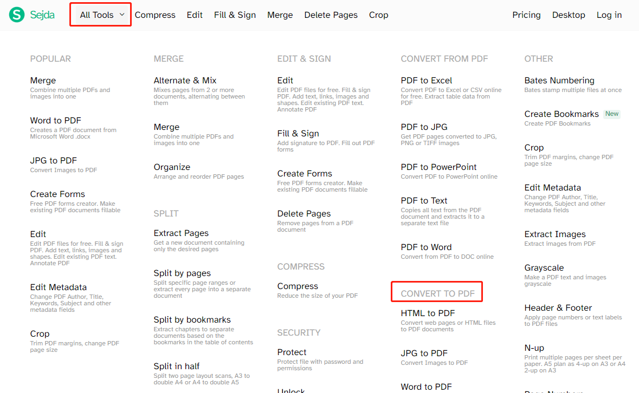Open the Bates Numbering tool
Viewport: 639px width, 393px height.
pyautogui.click(x=559, y=81)
